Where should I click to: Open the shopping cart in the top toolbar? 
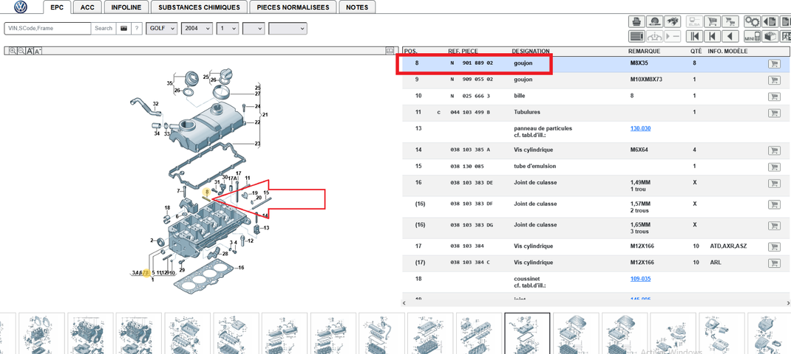point(713,21)
